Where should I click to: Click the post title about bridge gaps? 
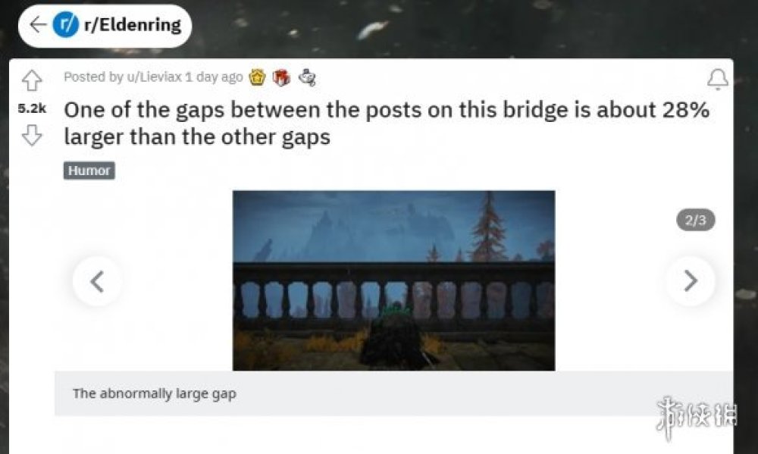pos(387,124)
